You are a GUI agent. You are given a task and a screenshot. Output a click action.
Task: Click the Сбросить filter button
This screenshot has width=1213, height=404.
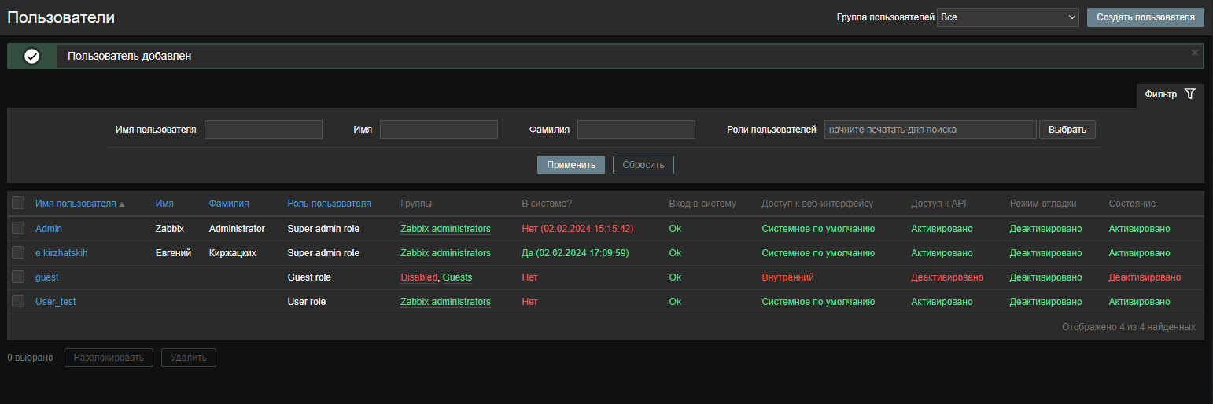point(643,165)
